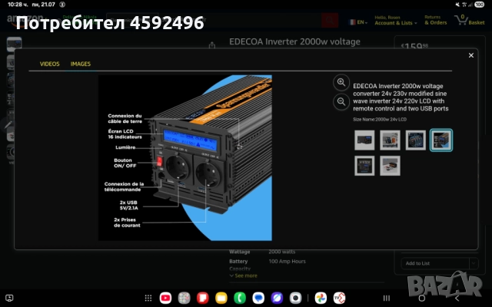Image resolution: width=492 pixels, height=307 pixels.
Task: Open the TV app icon in taskbar
Action: tap(339, 298)
